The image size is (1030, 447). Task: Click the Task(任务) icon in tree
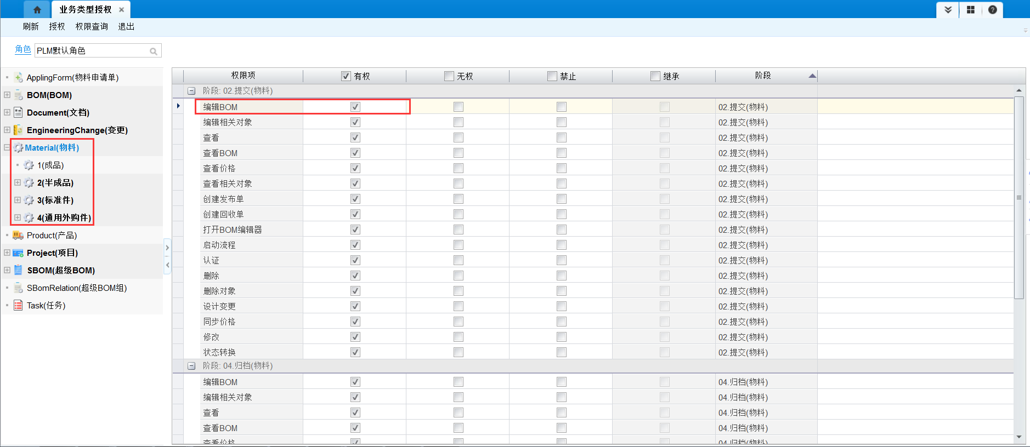tap(18, 305)
